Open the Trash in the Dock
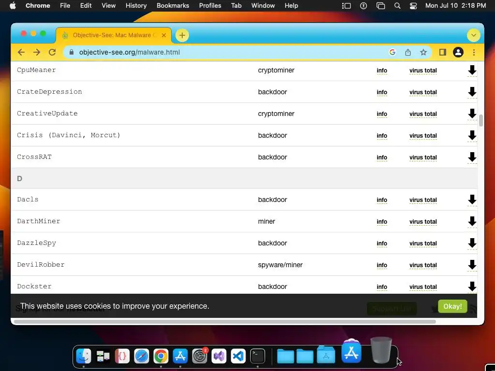The width and height of the screenshot is (495, 371). tap(381, 350)
